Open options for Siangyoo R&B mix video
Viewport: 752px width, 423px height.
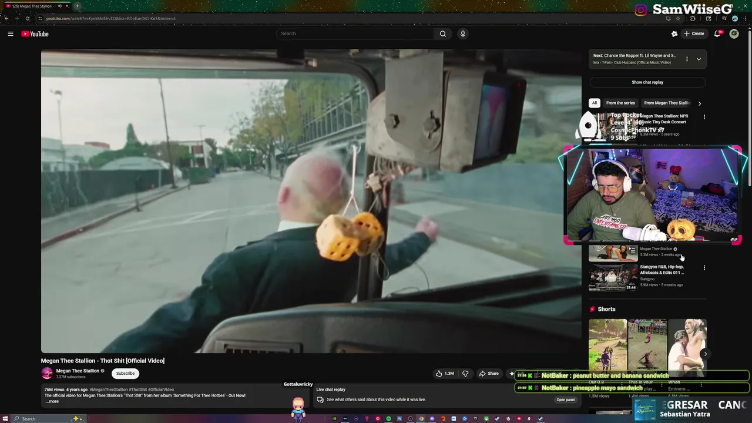pyautogui.click(x=704, y=267)
